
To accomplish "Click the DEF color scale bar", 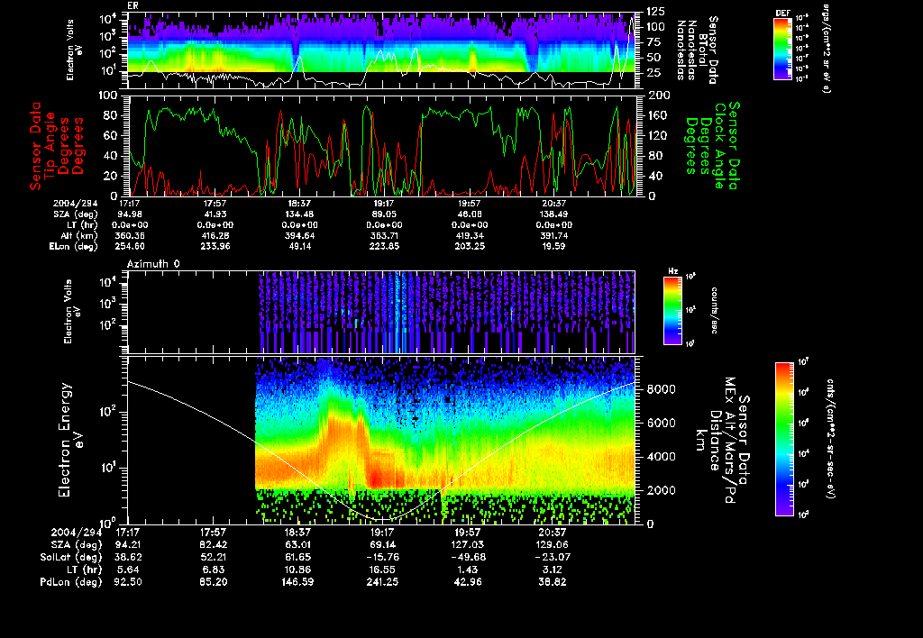I will click(782, 49).
